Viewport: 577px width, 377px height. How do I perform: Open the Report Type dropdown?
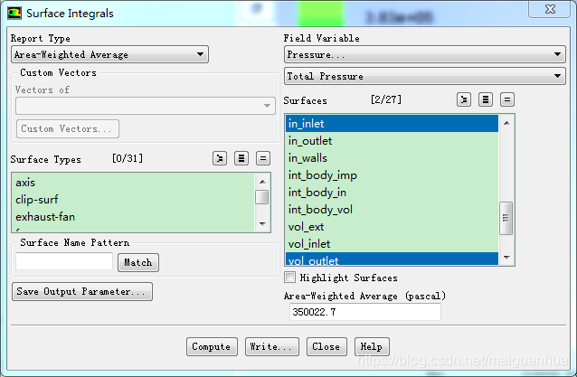[x=109, y=54]
